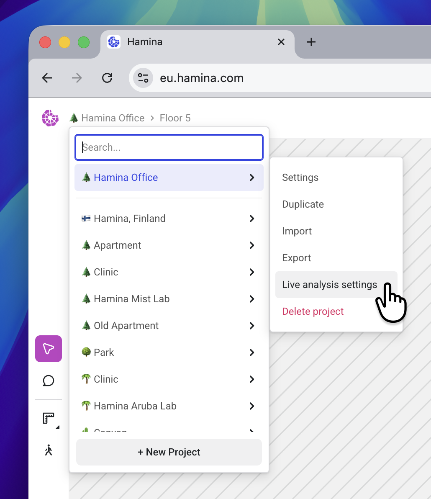Click Export in the project submenu
431x499 pixels.
[x=296, y=258]
